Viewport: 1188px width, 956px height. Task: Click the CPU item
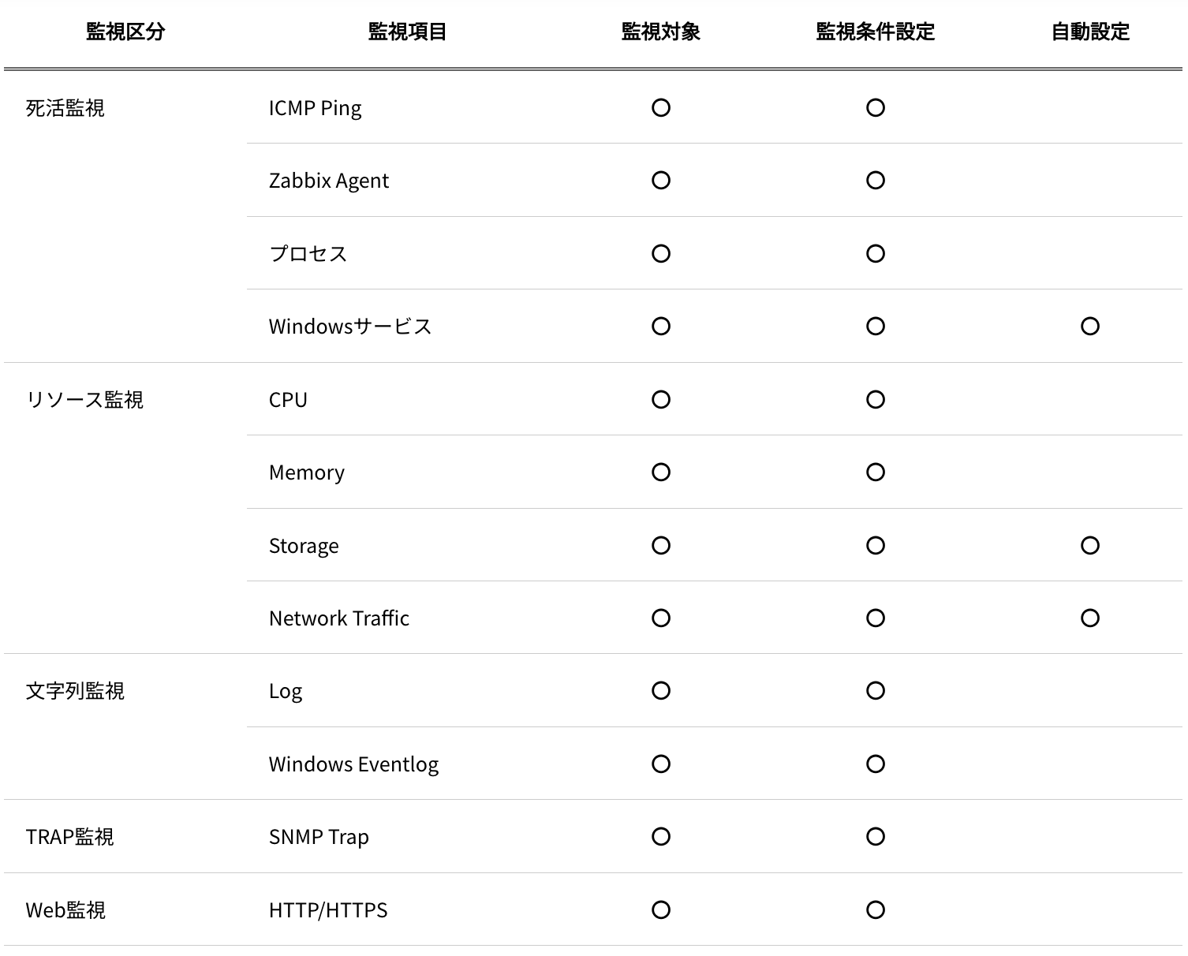(x=288, y=400)
